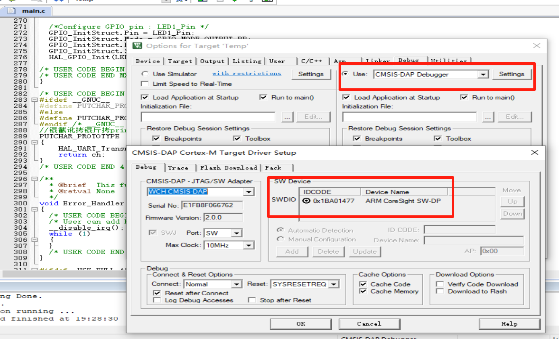Open the CMSIS-DAP Debugger selection dropdown
The width and height of the screenshot is (559, 339).
pos(483,74)
